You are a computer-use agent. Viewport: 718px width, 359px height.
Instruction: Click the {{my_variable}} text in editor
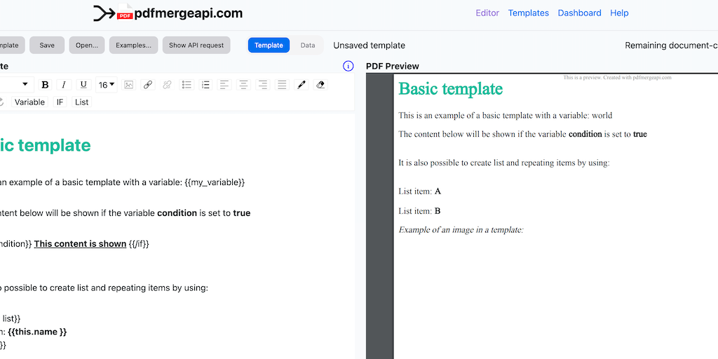[x=215, y=182]
